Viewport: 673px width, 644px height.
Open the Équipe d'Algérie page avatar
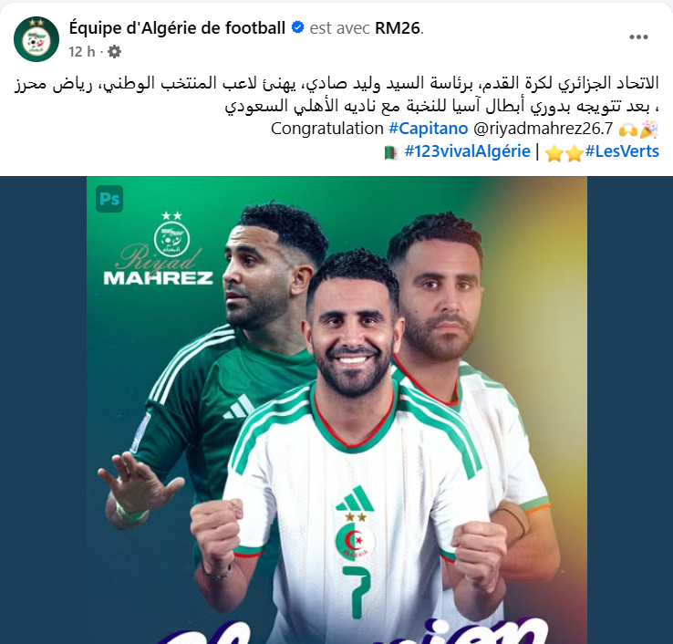(36, 39)
